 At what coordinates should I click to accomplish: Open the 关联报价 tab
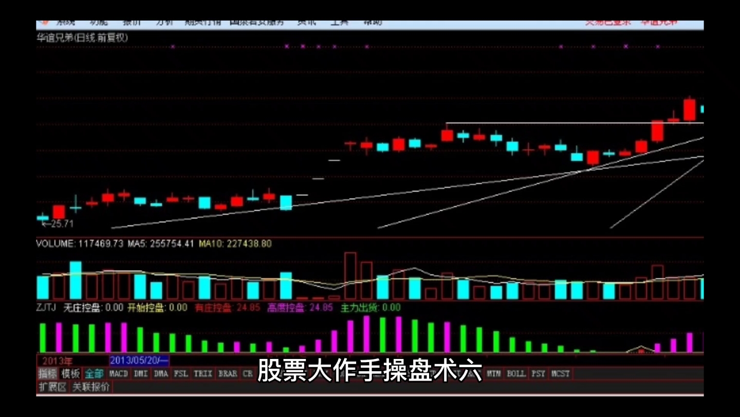coord(90,387)
